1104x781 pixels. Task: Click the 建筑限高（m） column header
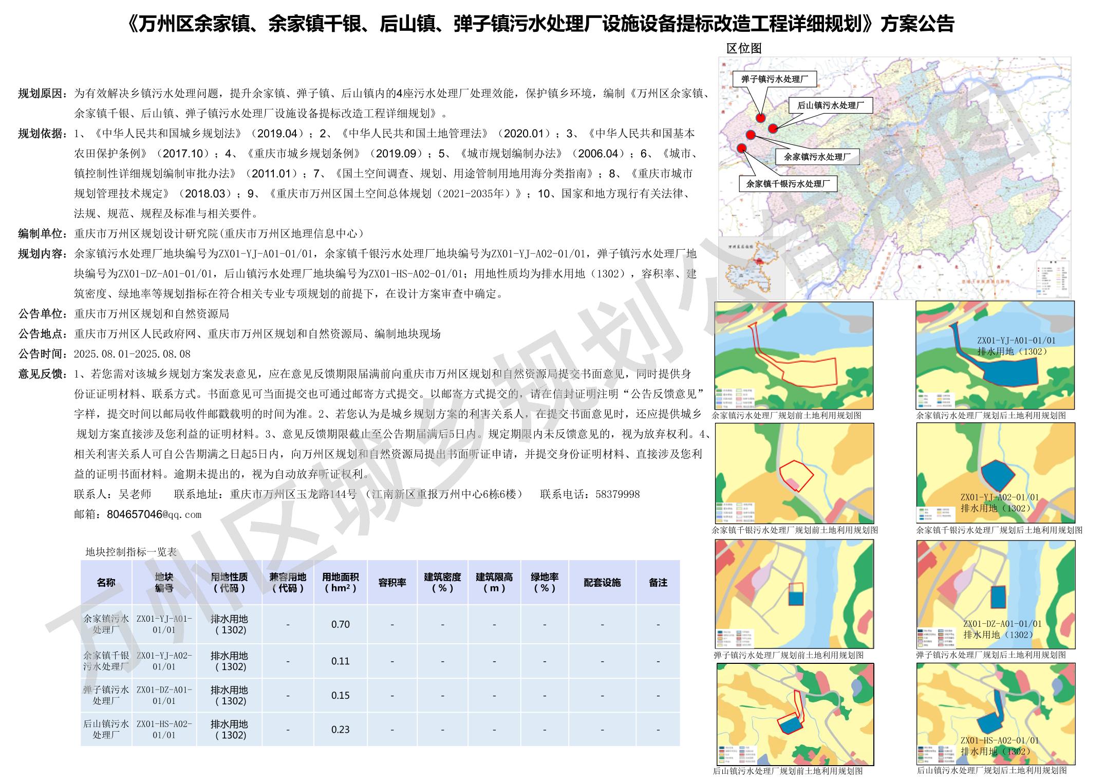tap(494, 582)
